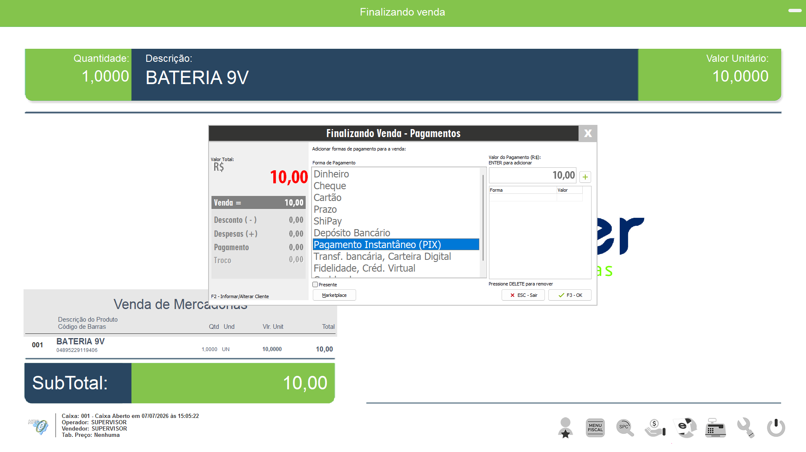
Task: Select Dinheiro payment method
Action: point(396,174)
